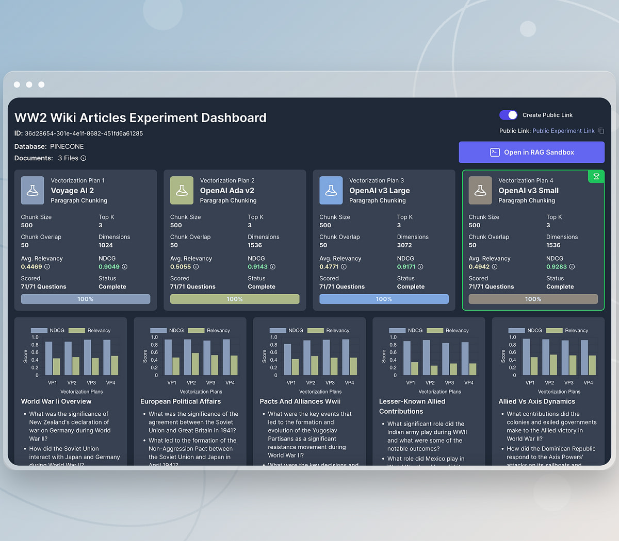Click the Voyage AI 2 flask icon
This screenshot has width=619, height=541.
[32, 191]
